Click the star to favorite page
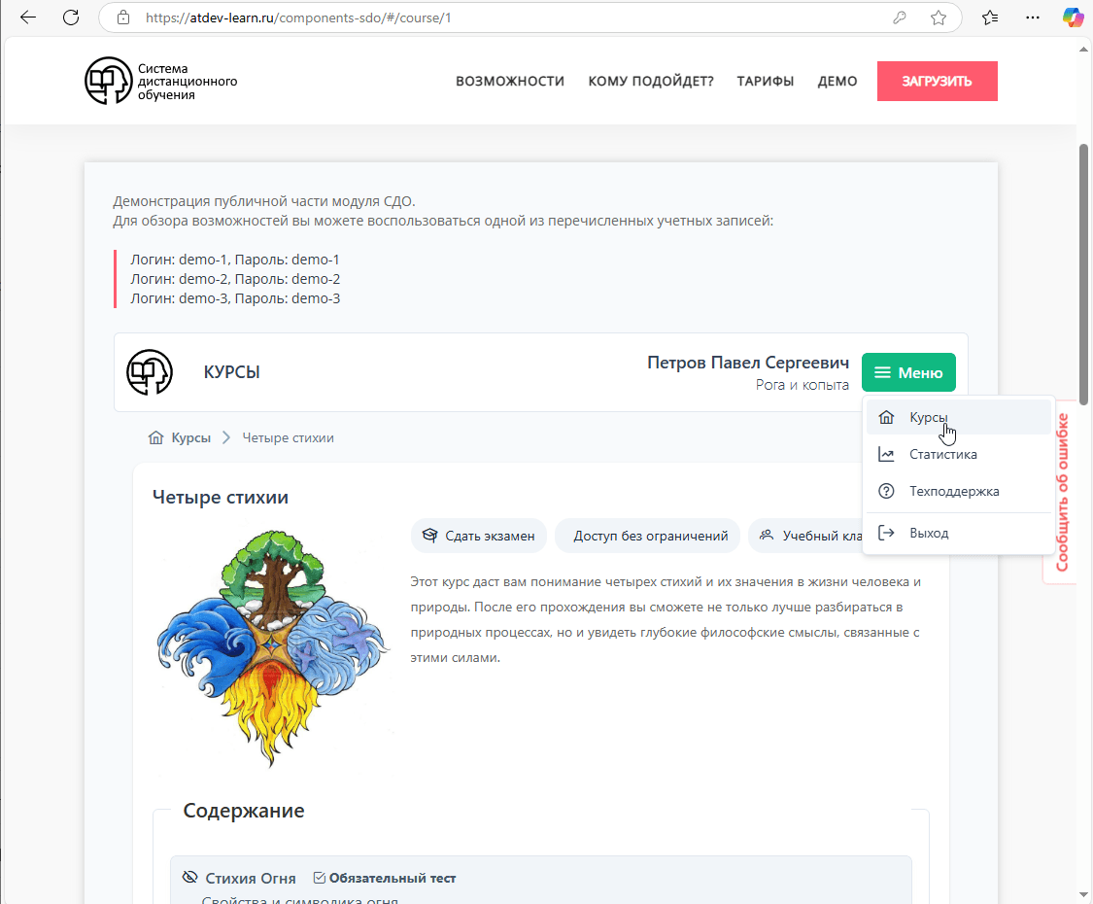Viewport: 1093px width, 904px height. tap(939, 17)
